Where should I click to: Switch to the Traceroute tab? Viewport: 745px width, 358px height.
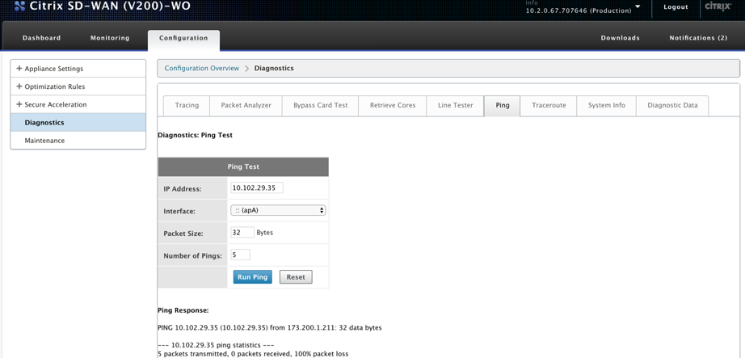pyautogui.click(x=549, y=106)
